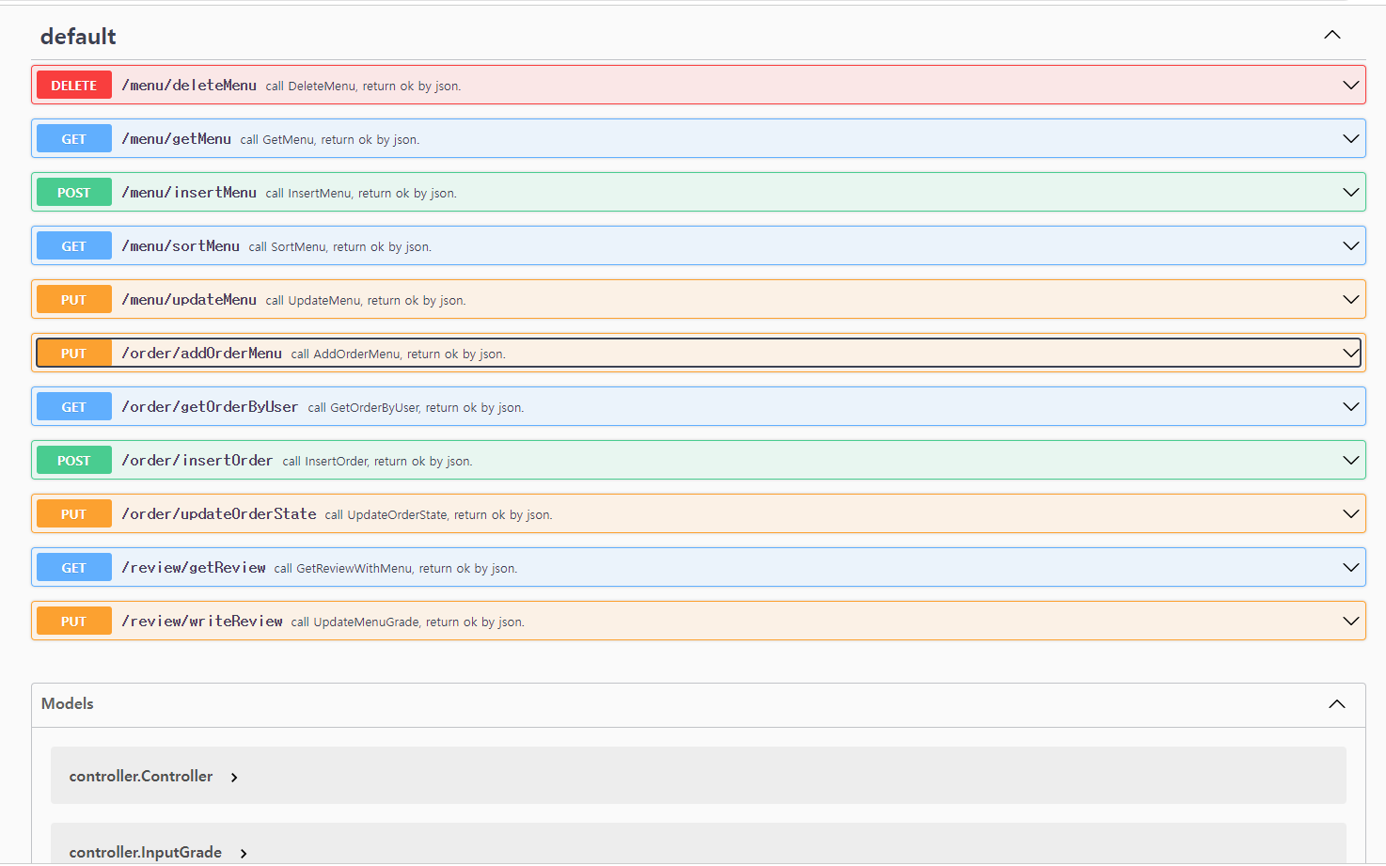Open the /menu/deleteMenu endpoint path

189,86
